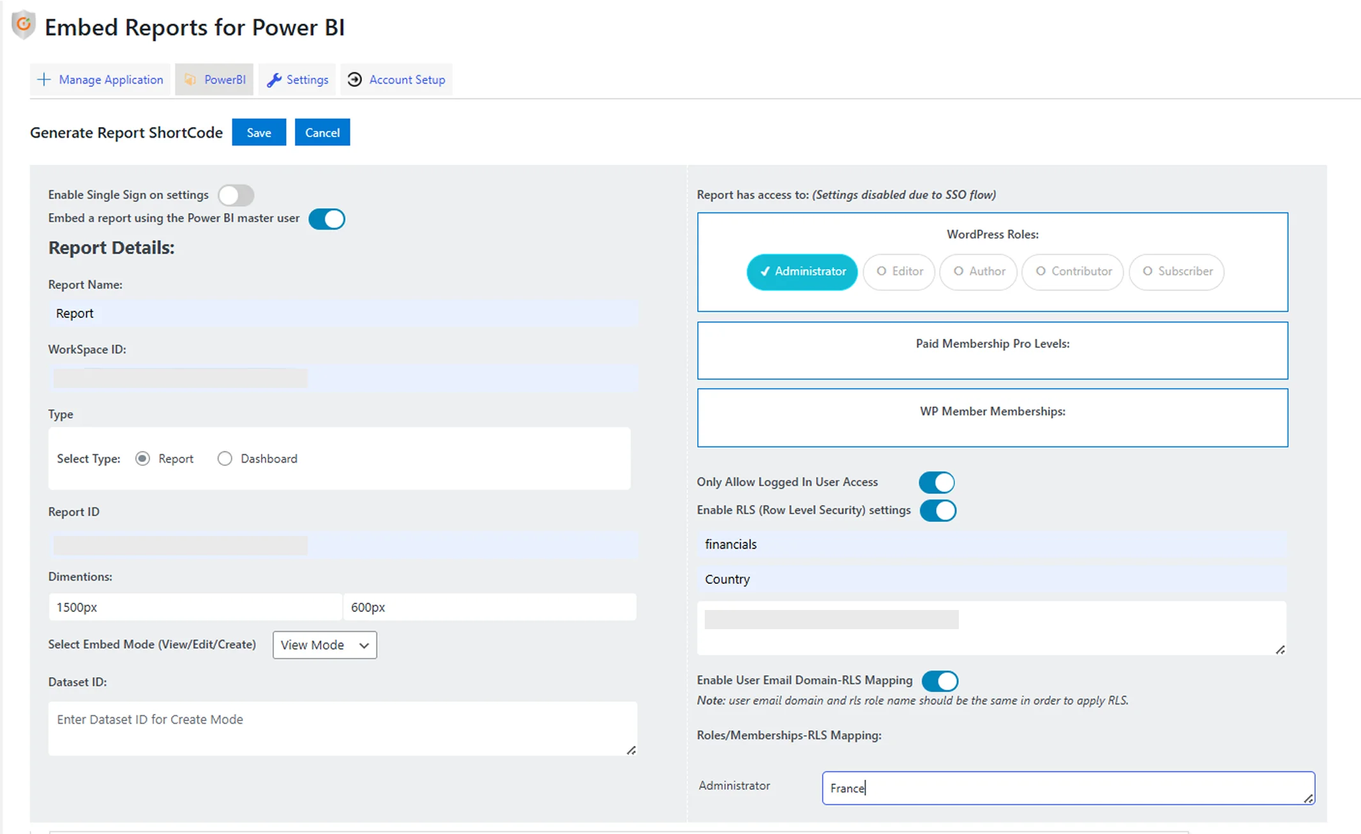Select the Dashboard type radio button
The height and width of the screenshot is (834, 1361).
[x=225, y=459]
